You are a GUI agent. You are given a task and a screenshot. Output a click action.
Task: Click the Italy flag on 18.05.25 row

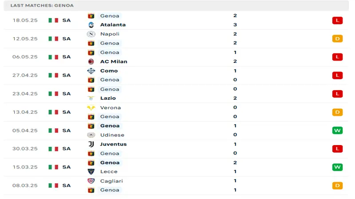tap(53, 20)
